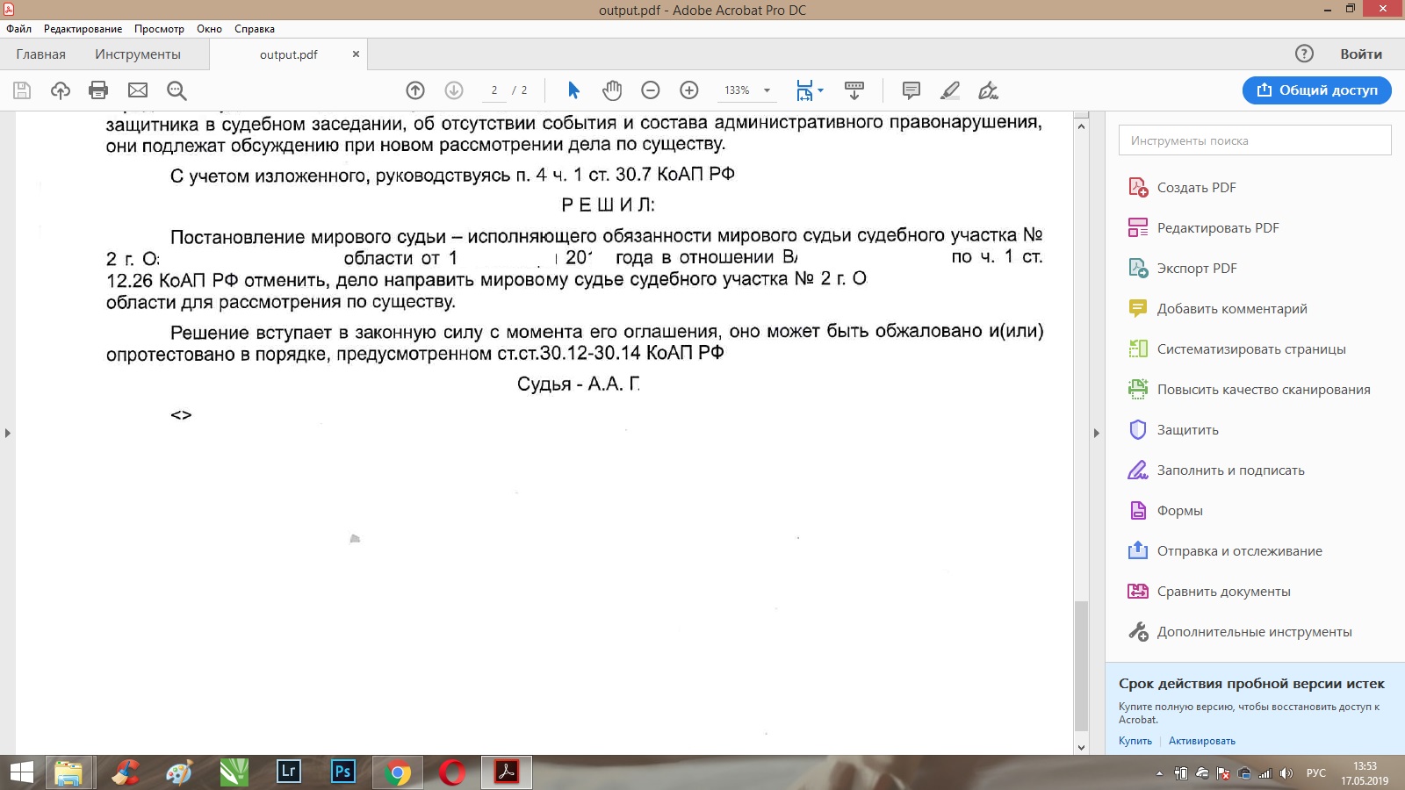Click the Send file by email icon
The image size is (1405, 790).
coord(138,90)
